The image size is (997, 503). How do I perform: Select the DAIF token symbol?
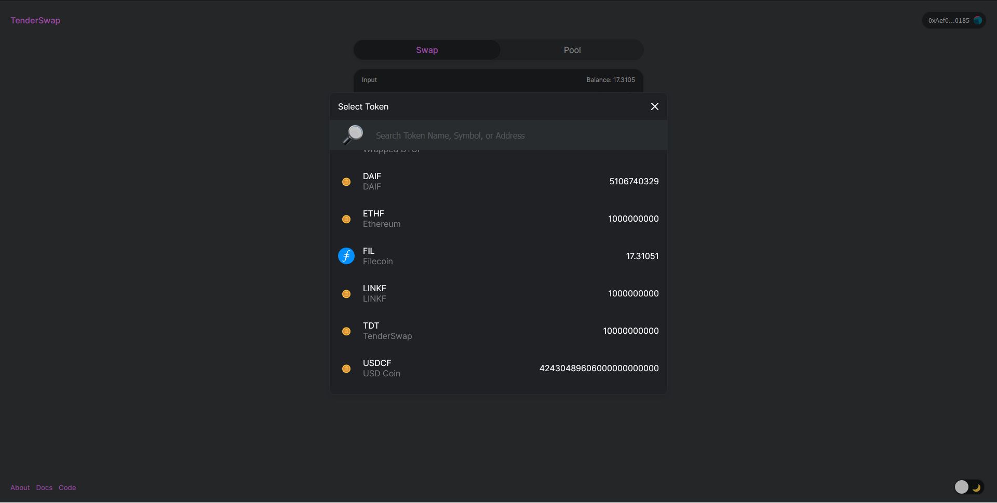click(x=372, y=176)
